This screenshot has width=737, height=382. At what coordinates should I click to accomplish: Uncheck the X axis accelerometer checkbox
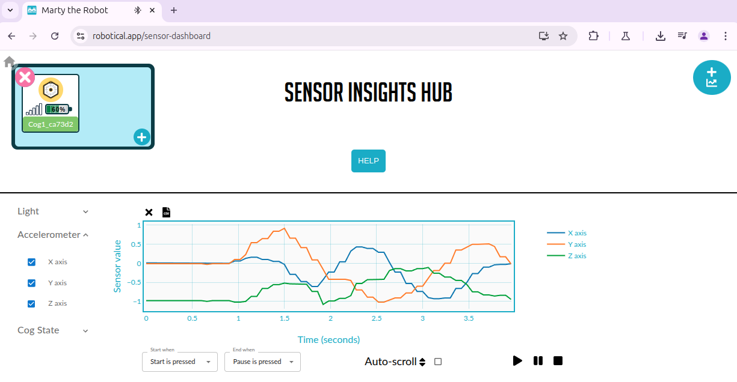click(31, 262)
